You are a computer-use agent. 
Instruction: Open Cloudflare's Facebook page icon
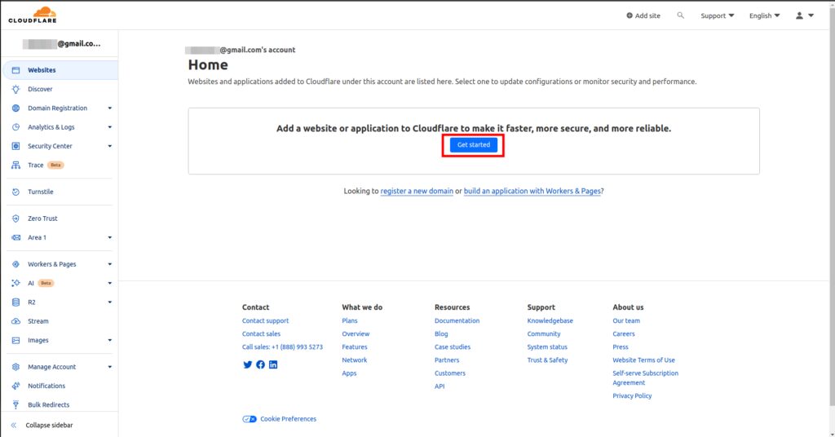260,364
